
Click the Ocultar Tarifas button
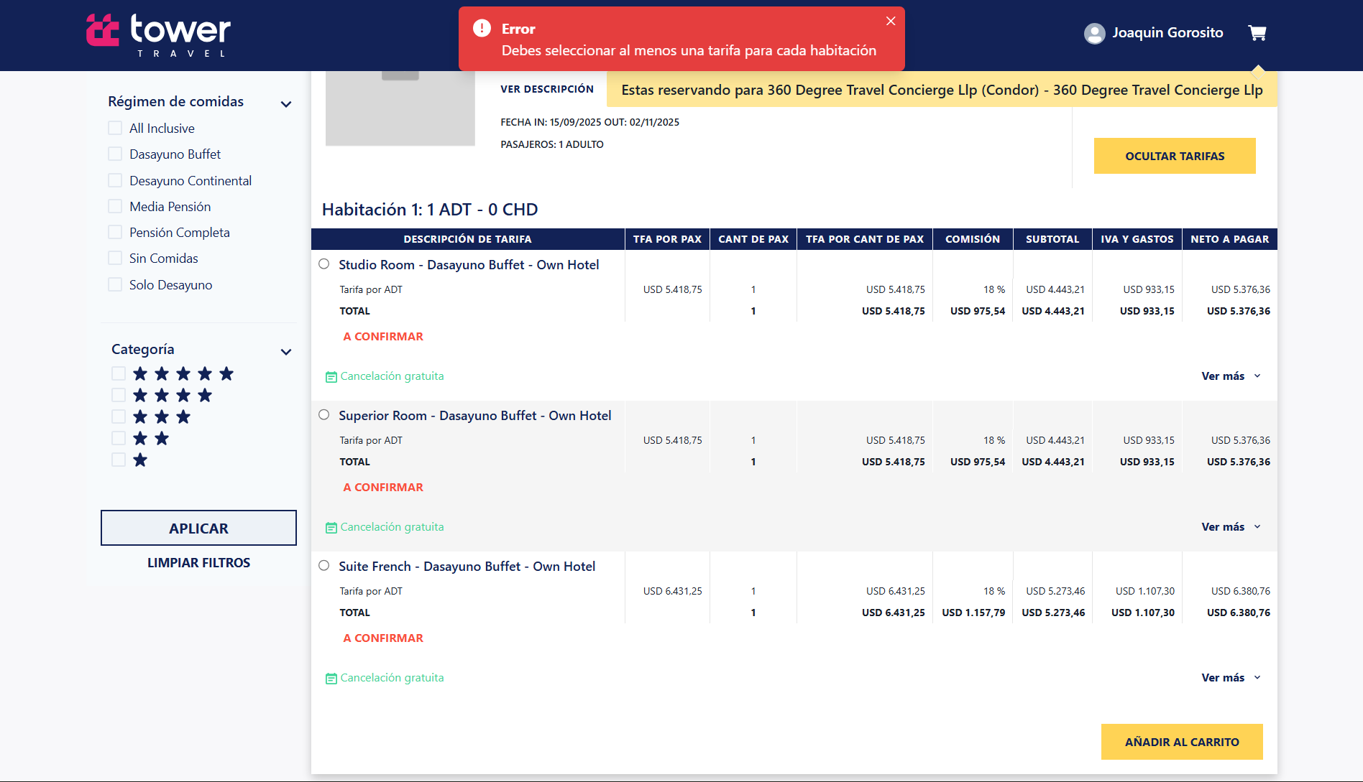[x=1174, y=156]
